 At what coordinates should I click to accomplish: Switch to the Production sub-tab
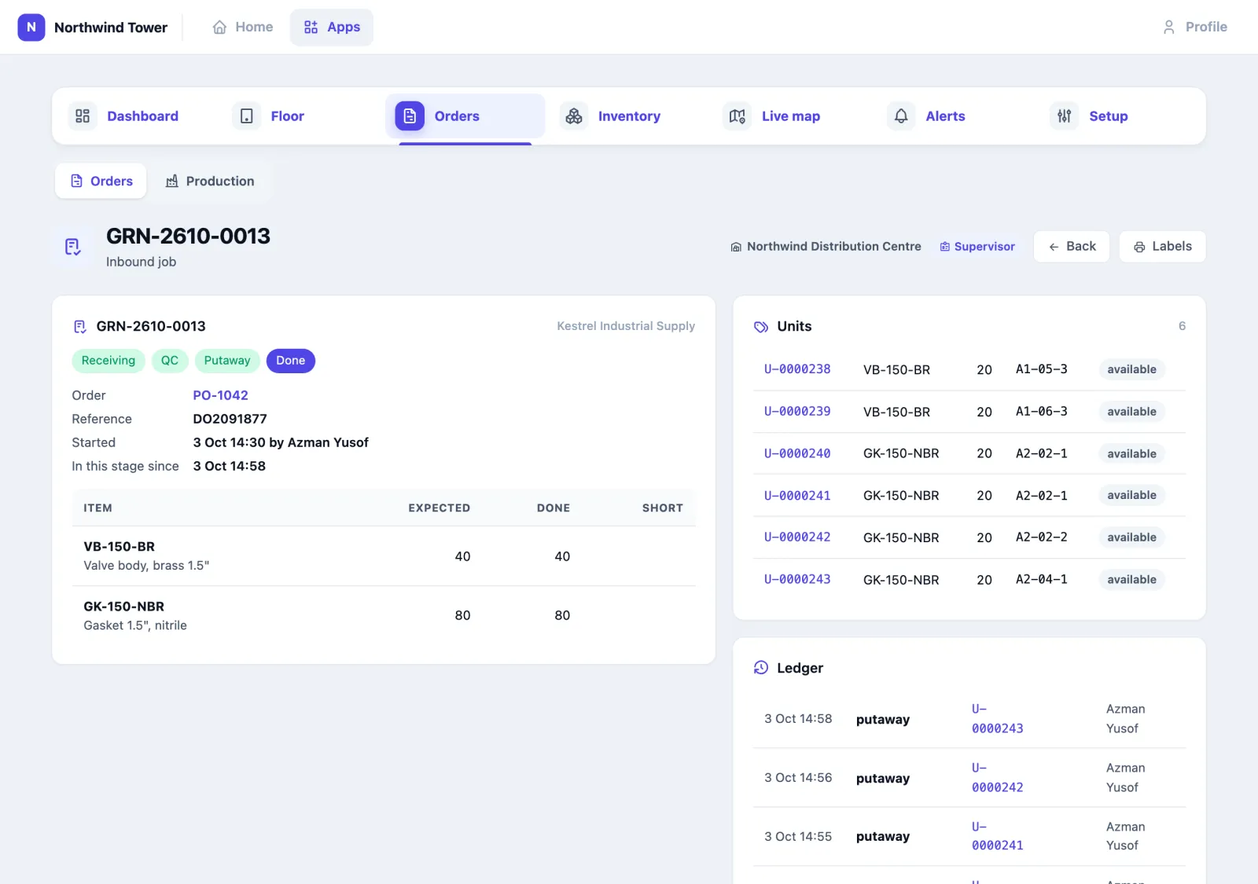[x=210, y=182]
